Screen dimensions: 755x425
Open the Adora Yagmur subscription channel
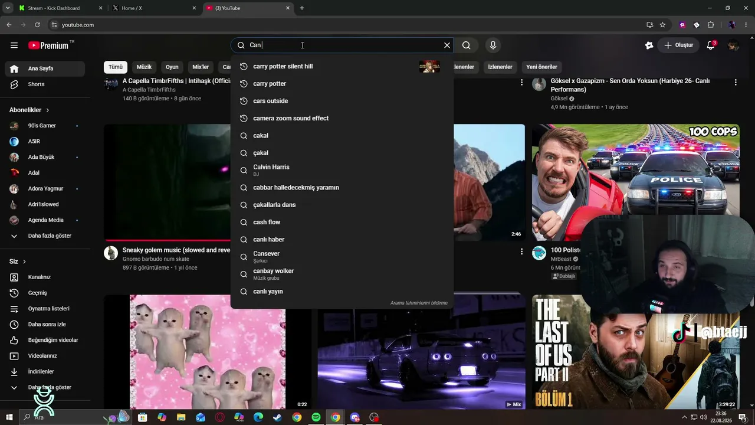click(45, 189)
